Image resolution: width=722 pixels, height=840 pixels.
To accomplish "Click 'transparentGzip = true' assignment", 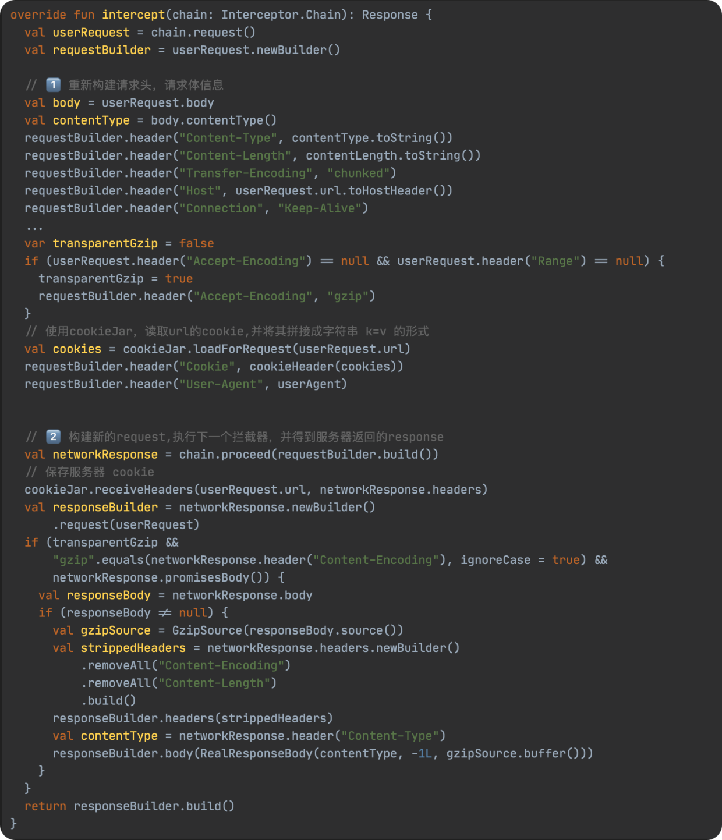I will click(x=115, y=279).
